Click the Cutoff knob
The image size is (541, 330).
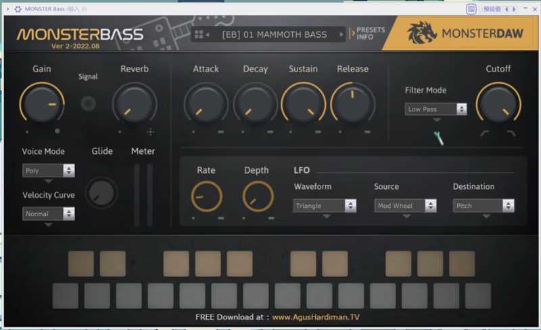click(498, 103)
